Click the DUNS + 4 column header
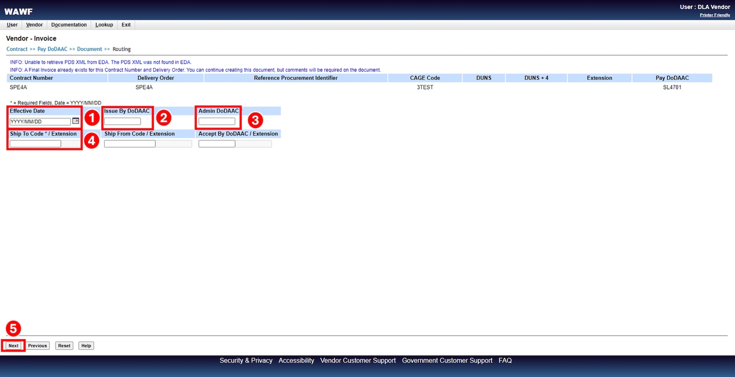 coord(536,78)
